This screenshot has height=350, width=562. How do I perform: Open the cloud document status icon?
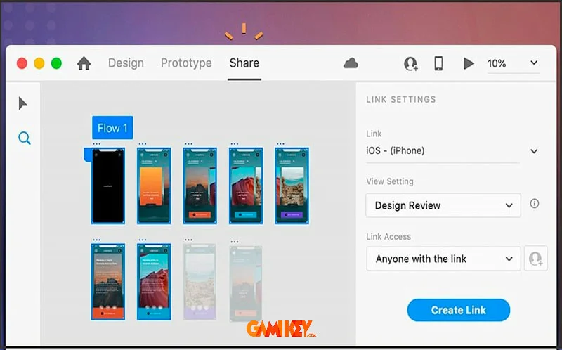[x=351, y=63]
